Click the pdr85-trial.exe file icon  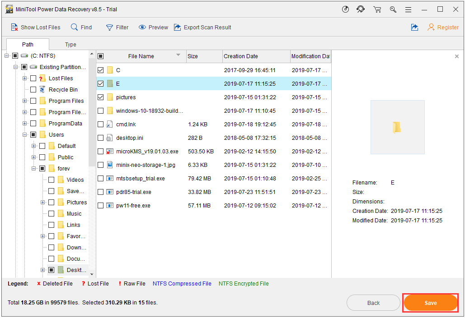(110, 192)
